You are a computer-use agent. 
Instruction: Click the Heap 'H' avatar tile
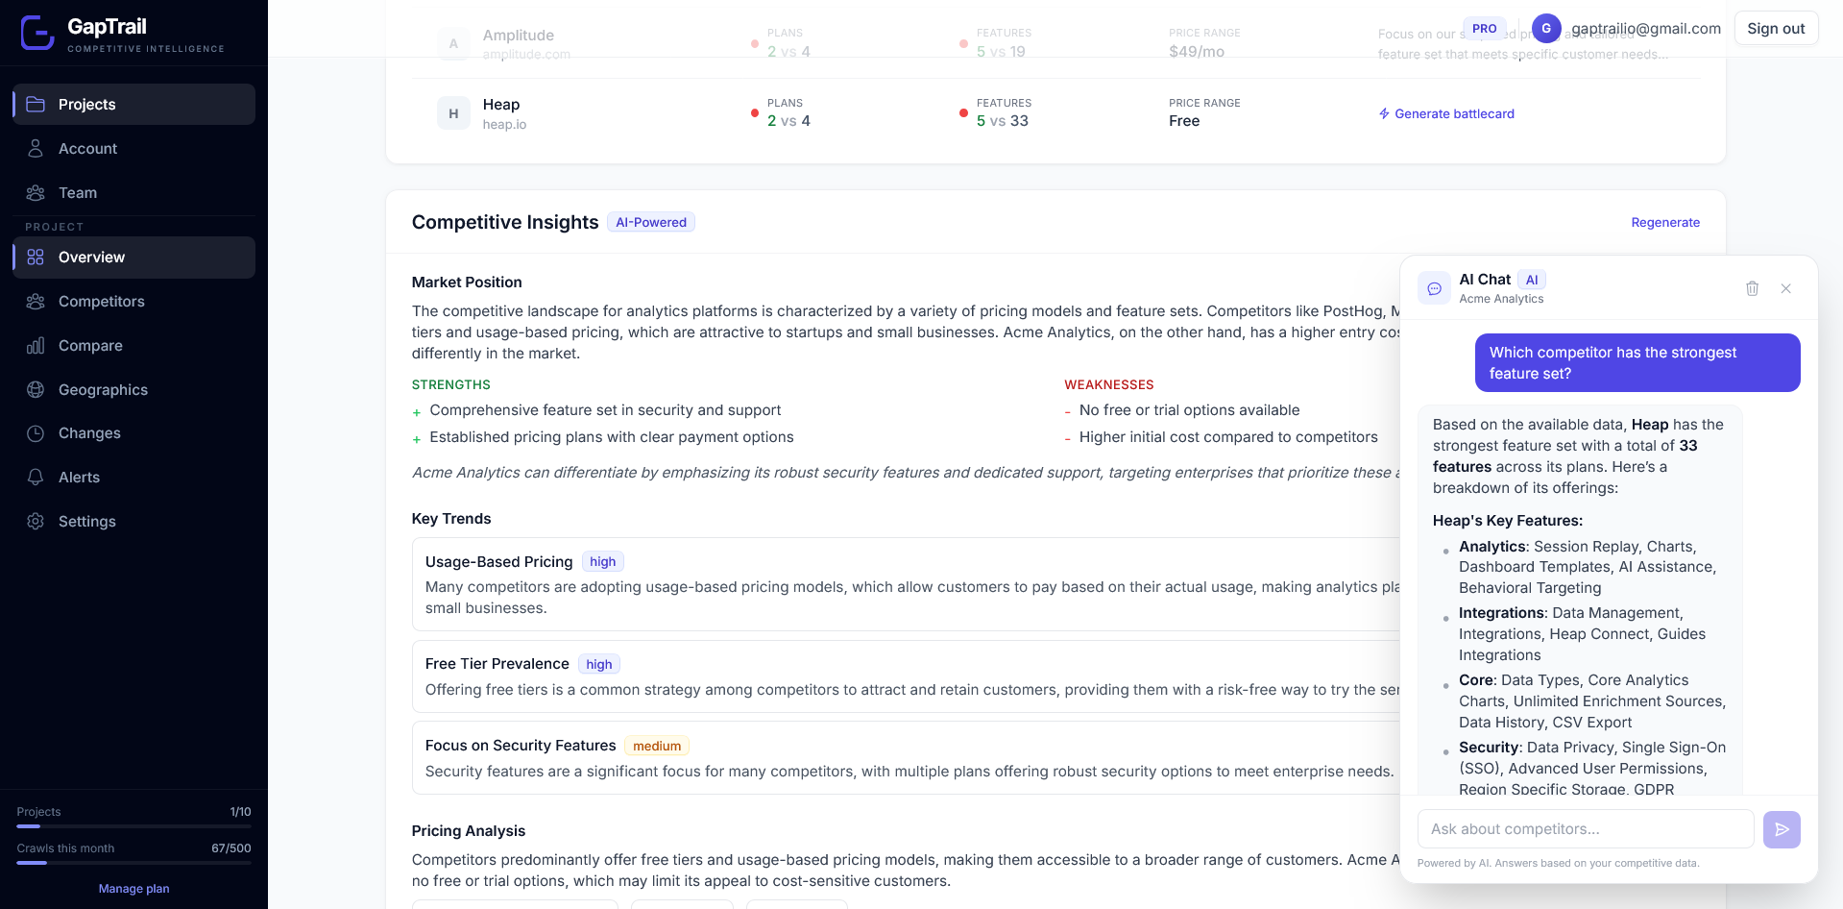pyautogui.click(x=453, y=113)
